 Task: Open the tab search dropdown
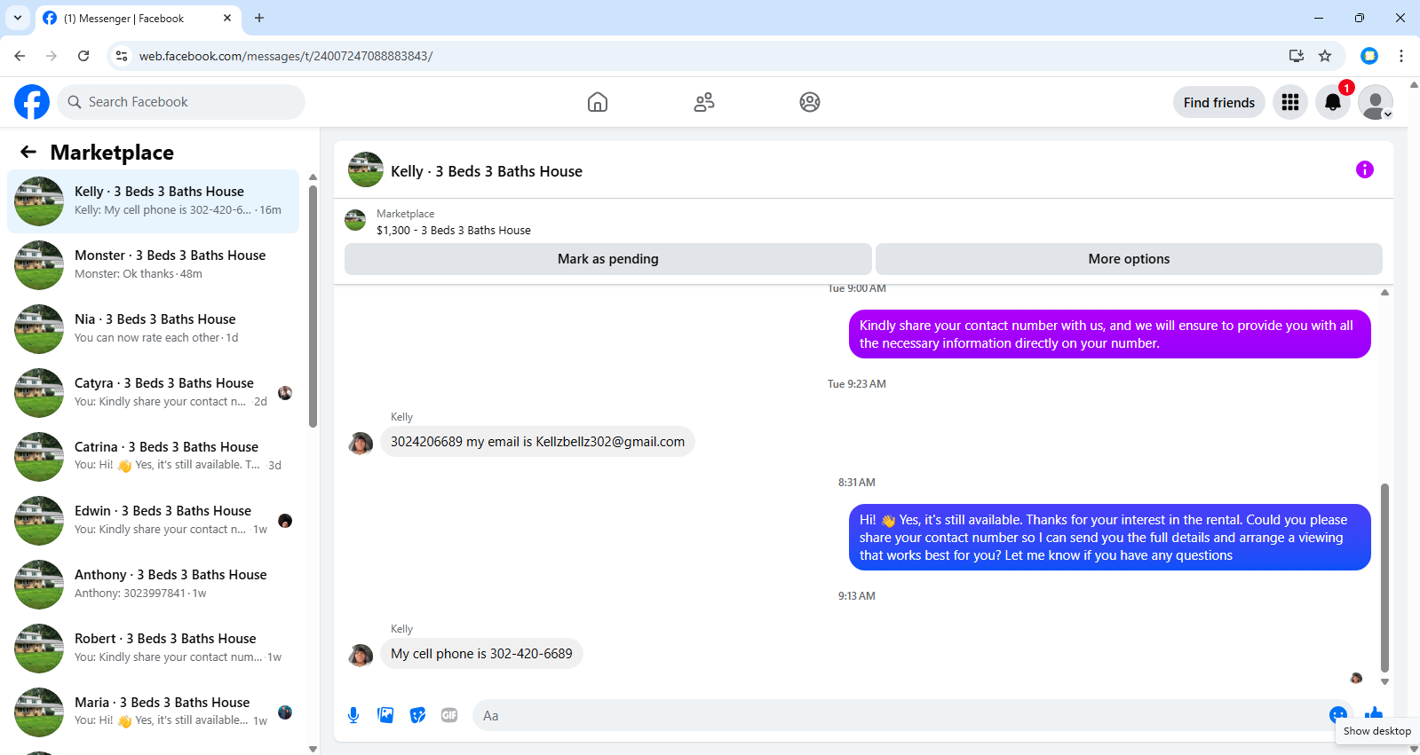pyautogui.click(x=18, y=18)
